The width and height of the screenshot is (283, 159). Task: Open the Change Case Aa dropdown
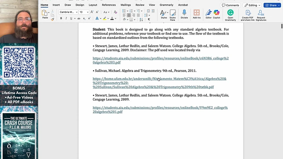tap(106, 12)
